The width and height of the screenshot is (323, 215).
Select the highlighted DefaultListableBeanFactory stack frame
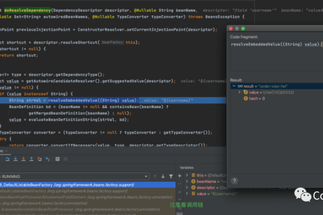click(x=88, y=185)
